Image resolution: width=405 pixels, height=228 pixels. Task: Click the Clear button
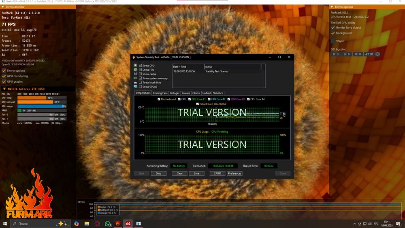(x=179, y=173)
